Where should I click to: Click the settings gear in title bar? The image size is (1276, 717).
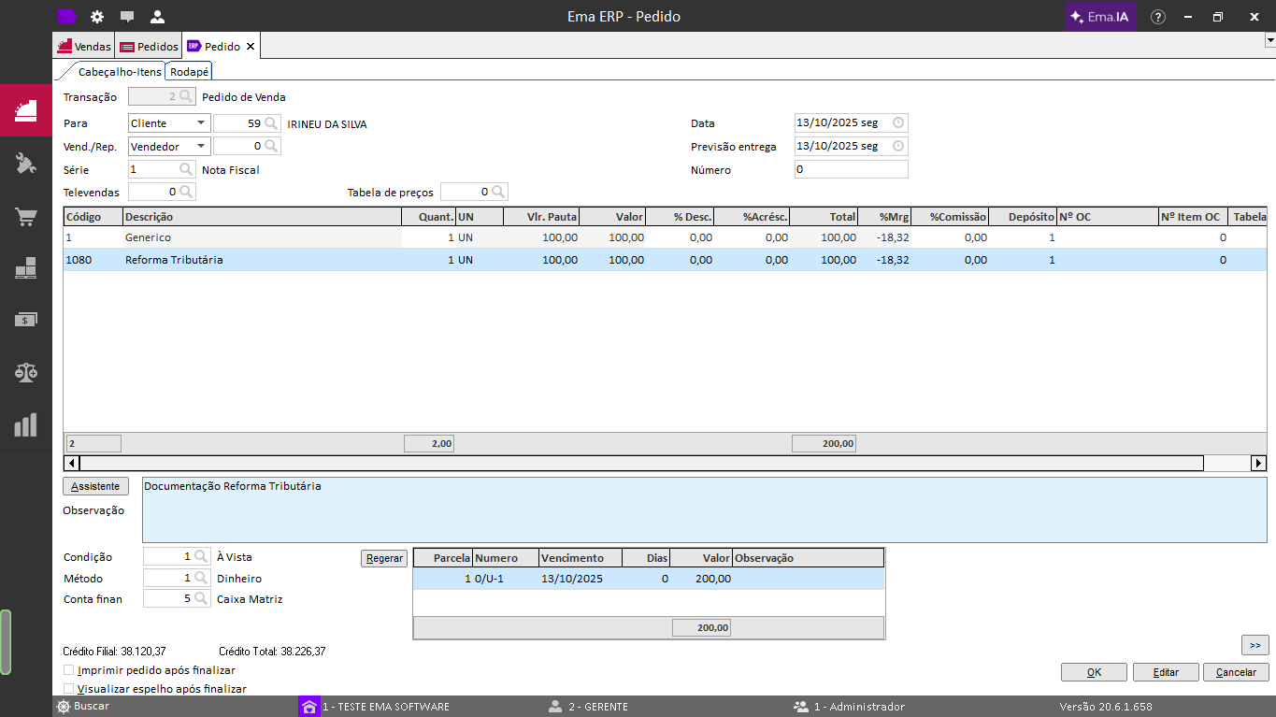point(97,17)
